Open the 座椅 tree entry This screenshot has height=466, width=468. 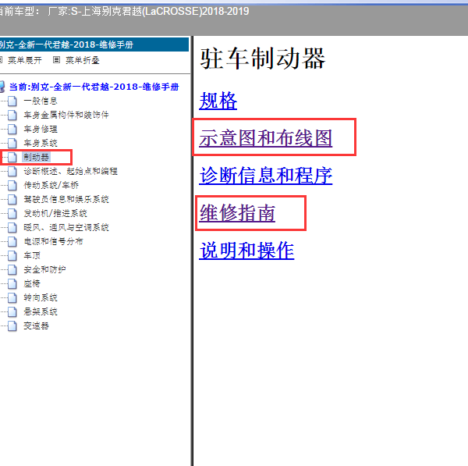pos(32,283)
